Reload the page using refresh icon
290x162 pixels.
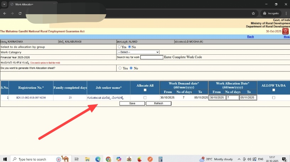point(20,13)
